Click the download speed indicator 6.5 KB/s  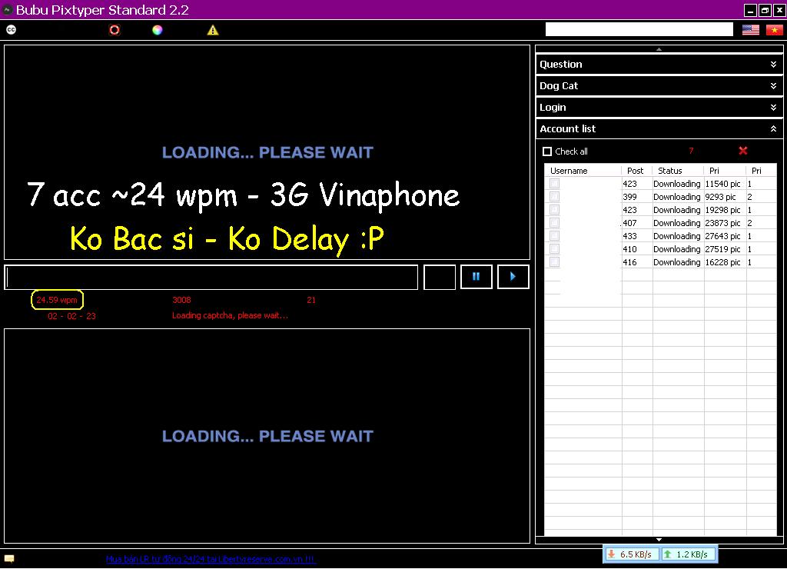632,554
